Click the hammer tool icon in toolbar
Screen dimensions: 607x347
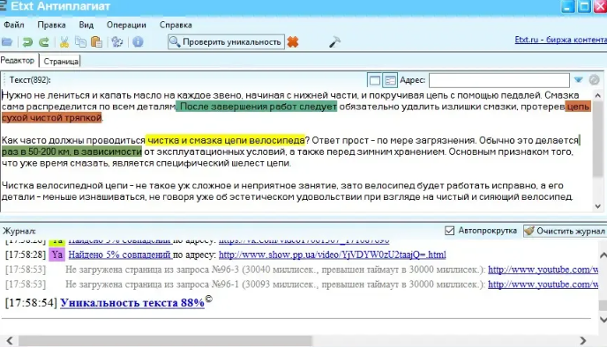pyautogui.click(x=334, y=41)
